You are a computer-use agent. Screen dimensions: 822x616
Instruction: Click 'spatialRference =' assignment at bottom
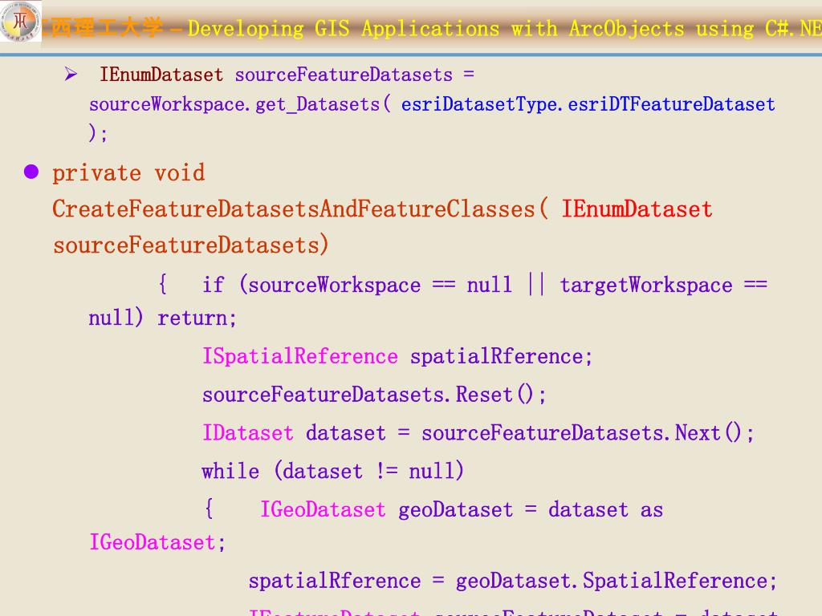pyautogui.click(x=347, y=581)
